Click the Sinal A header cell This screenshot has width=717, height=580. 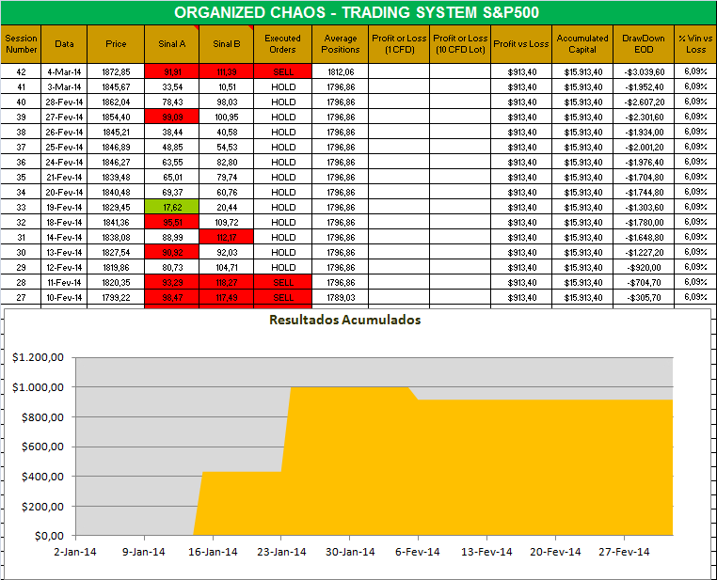click(x=172, y=44)
